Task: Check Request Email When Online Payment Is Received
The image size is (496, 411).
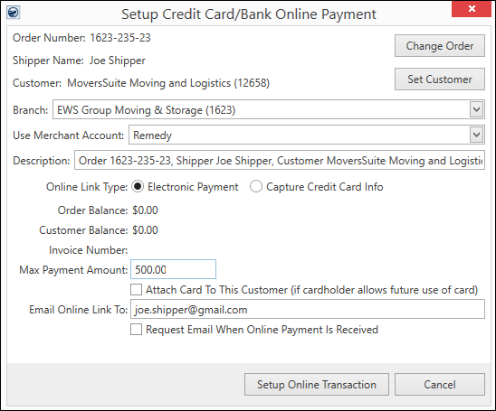Action: click(137, 330)
